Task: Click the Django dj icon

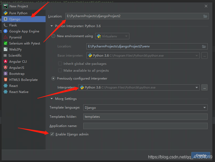Action: pyautogui.click(x=6, y=19)
